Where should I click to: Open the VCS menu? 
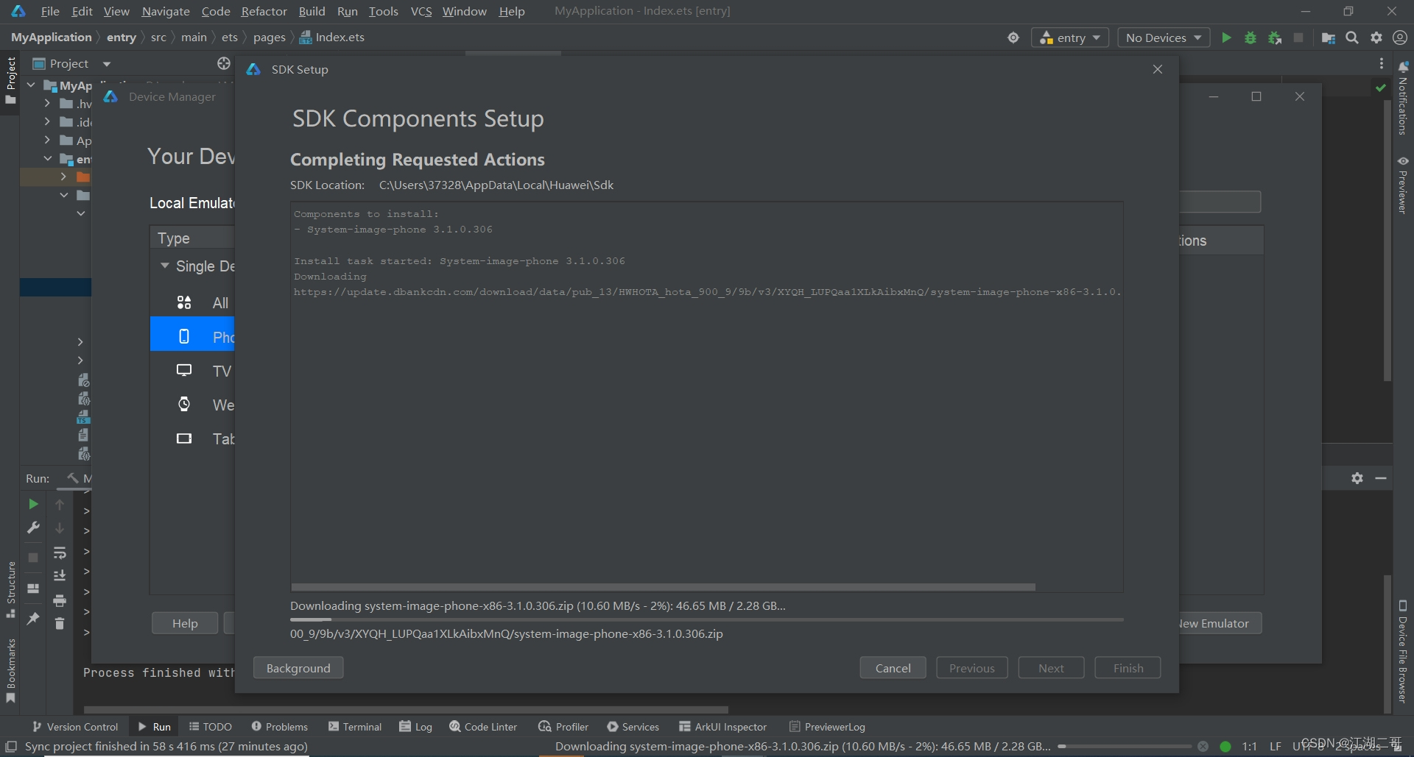click(421, 11)
